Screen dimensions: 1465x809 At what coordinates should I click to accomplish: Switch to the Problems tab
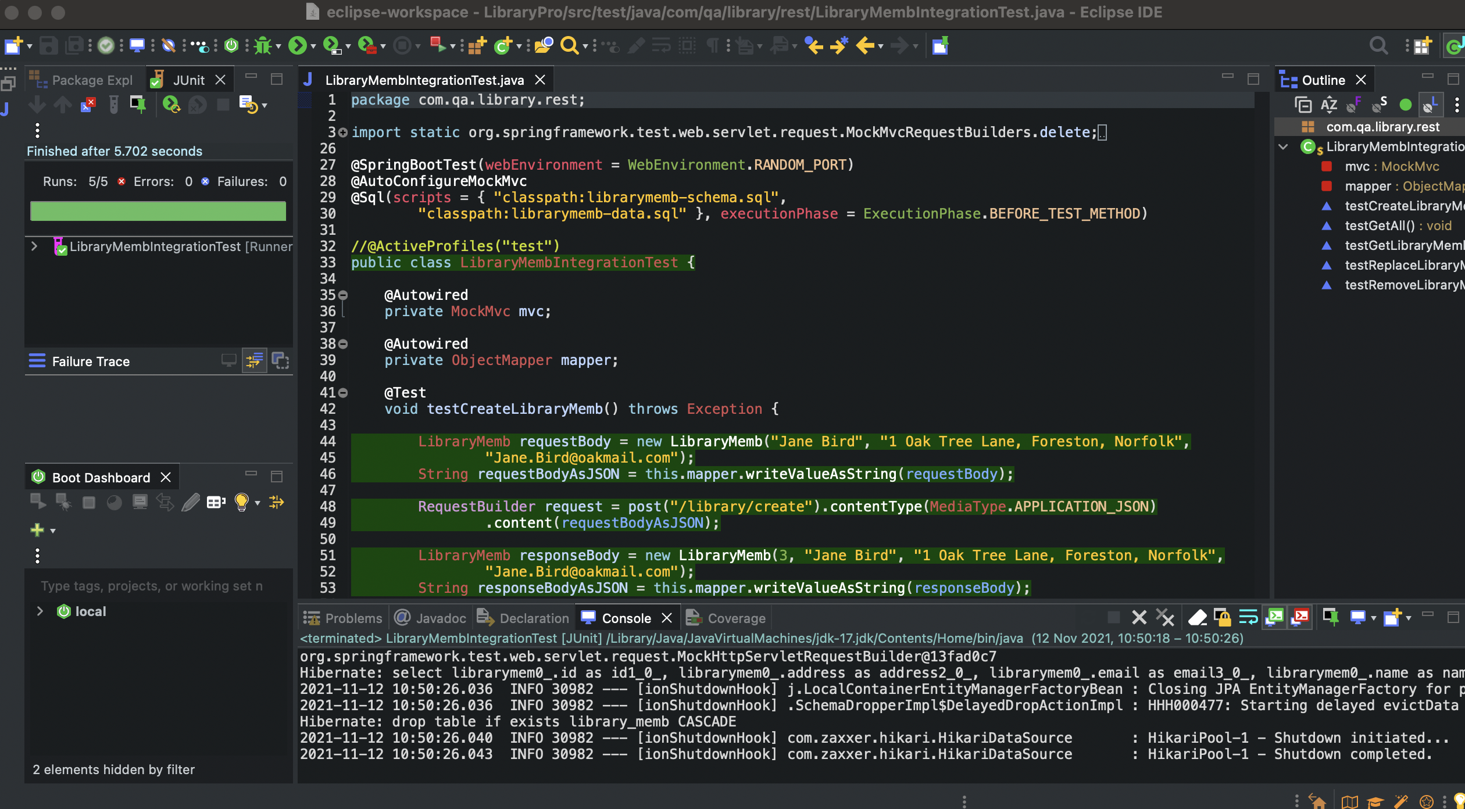click(343, 618)
